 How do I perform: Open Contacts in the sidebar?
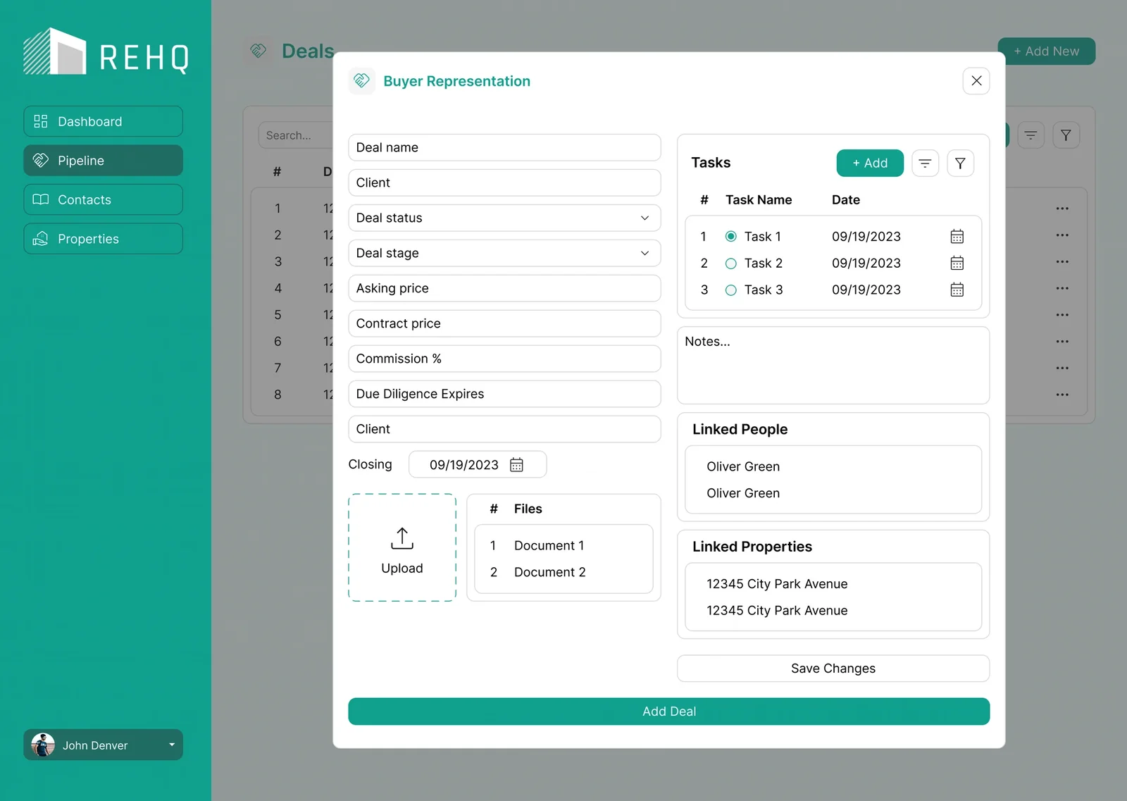[103, 199]
